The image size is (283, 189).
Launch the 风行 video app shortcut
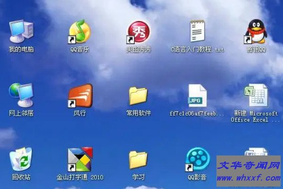coord(79,95)
